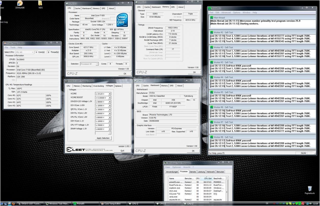Activate Windows Task-Manager taskbar button

point(58,204)
